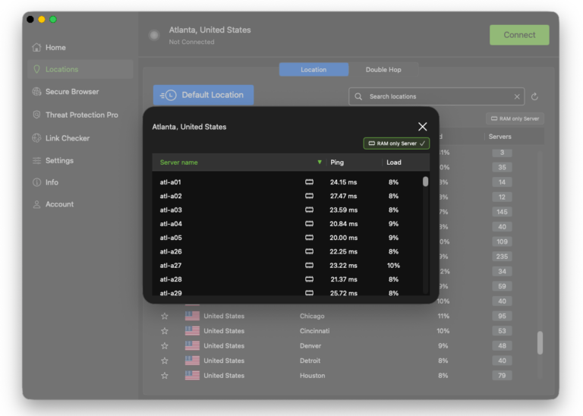Select the Chicago city entry
The width and height of the screenshot is (583, 416).
(x=312, y=316)
